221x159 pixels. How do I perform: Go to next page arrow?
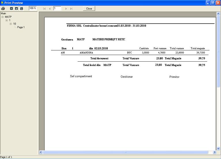click(66, 9)
